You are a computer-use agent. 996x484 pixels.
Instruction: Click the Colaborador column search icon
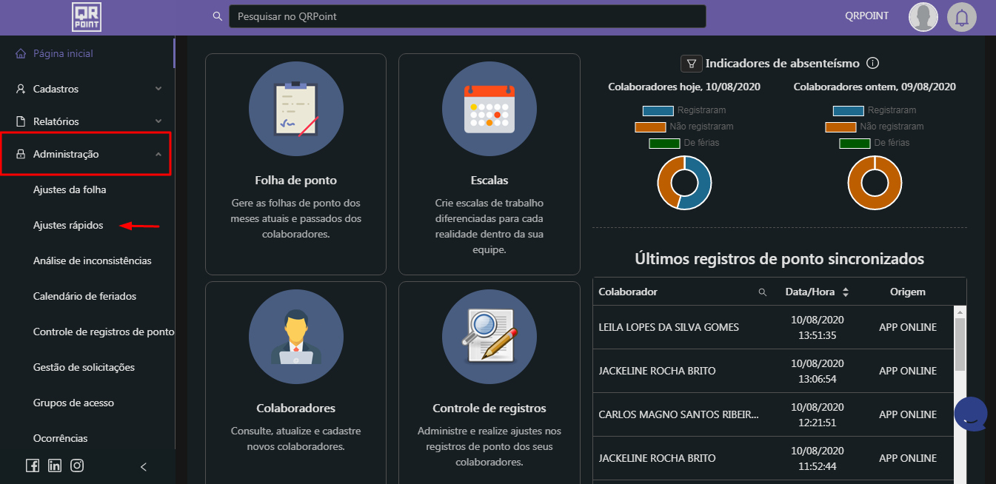763,292
